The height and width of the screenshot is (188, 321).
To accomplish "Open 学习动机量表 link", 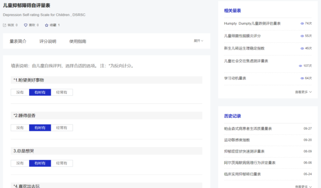I will tap(235, 78).
